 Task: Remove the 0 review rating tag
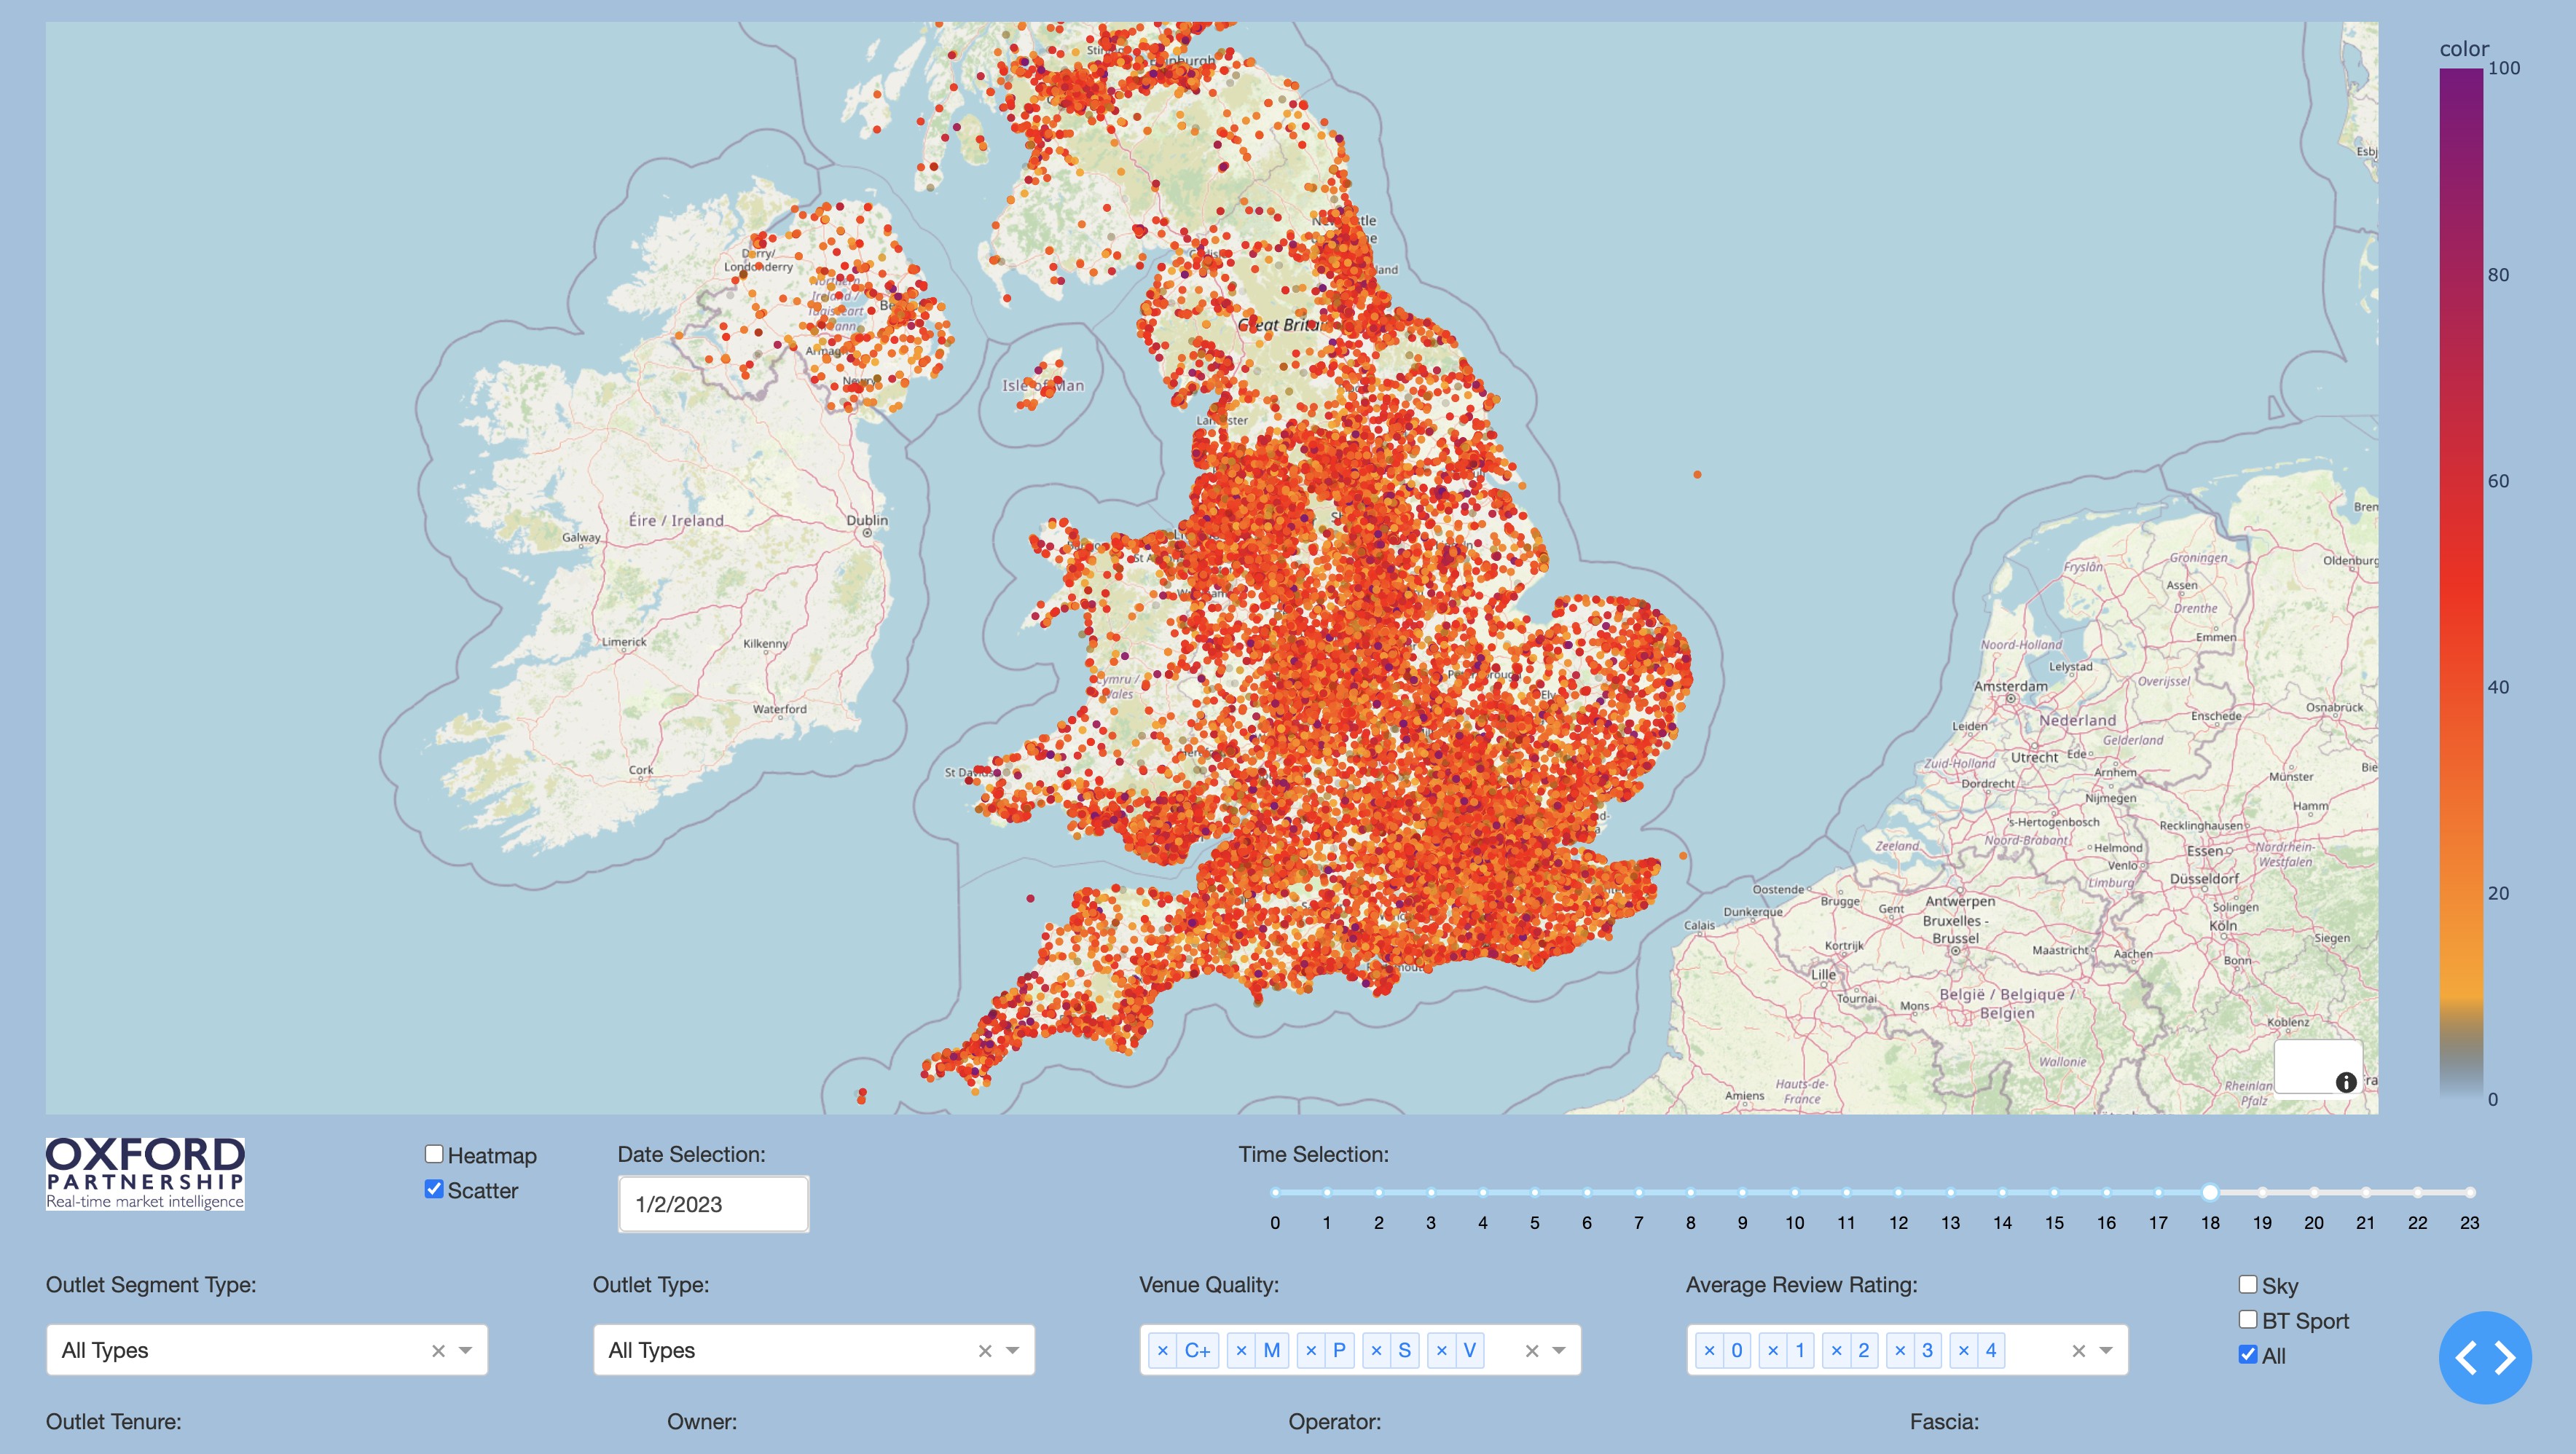(1709, 1350)
